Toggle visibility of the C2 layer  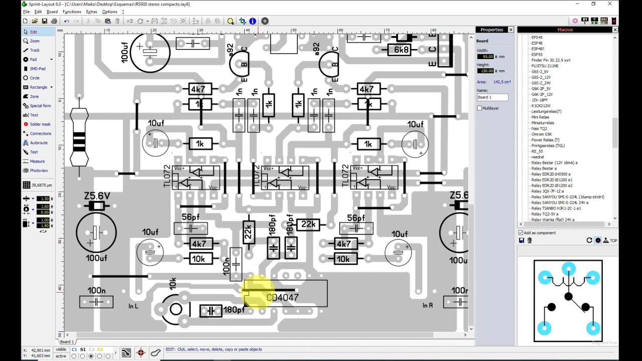pyautogui.click(x=91, y=349)
